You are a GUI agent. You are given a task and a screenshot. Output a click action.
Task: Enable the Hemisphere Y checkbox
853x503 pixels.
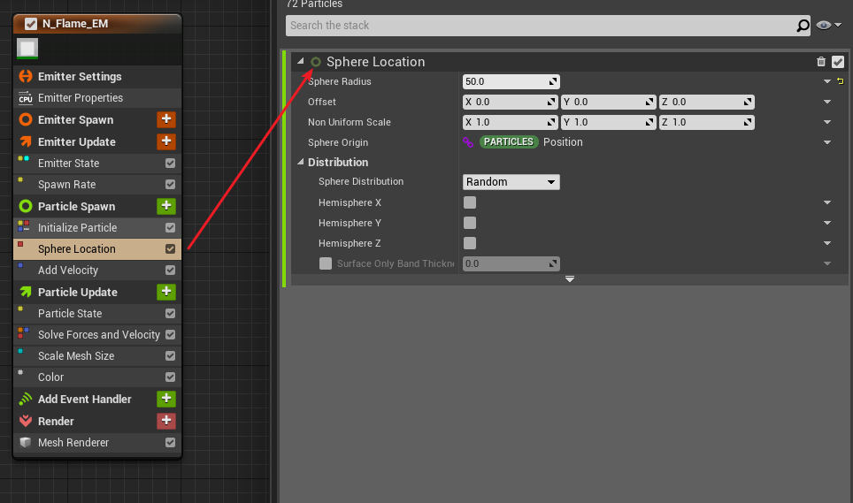(x=470, y=223)
